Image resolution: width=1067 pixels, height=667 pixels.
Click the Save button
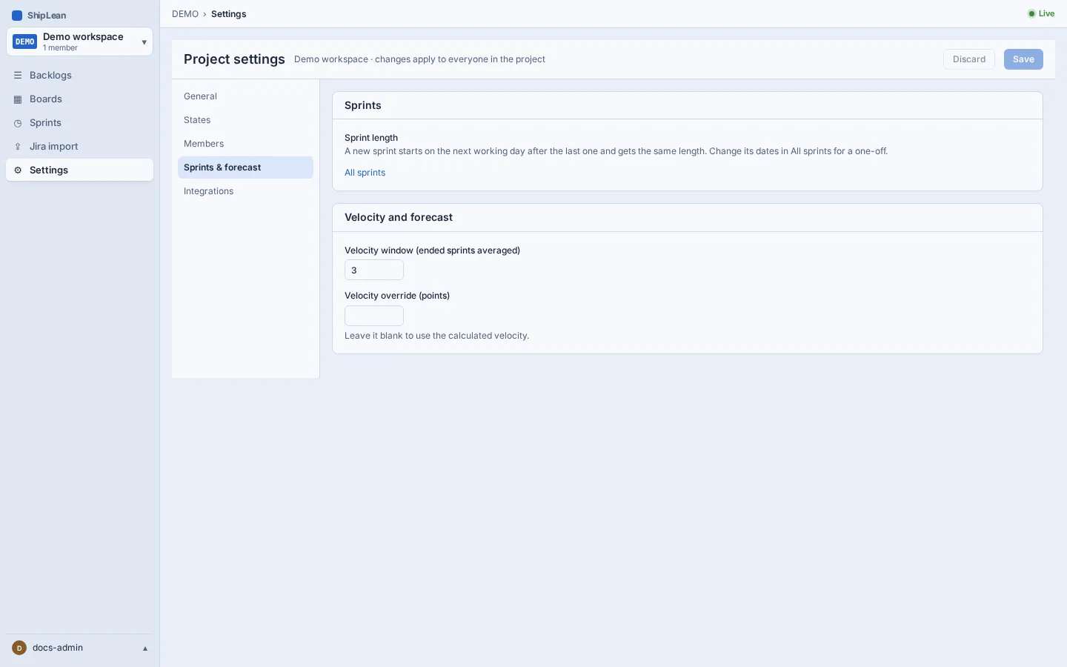(1023, 59)
